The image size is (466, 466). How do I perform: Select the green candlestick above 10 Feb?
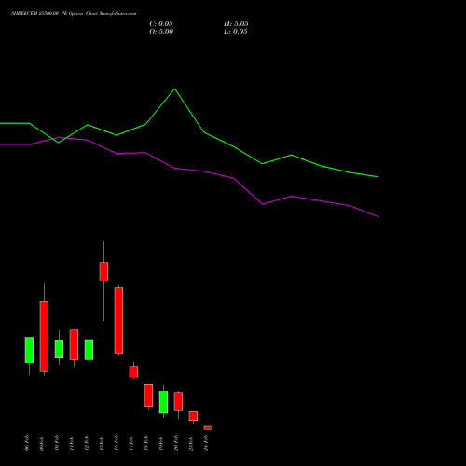point(59,349)
